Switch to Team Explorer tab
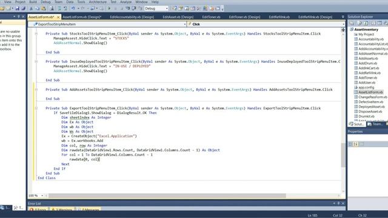Viewport: 388px width, 218px height. (375, 124)
